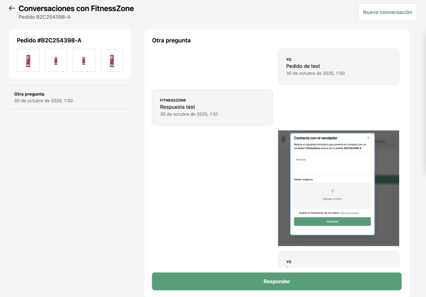Click the 1:51 timestamp on the FitnessZone reply

coord(189,114)
